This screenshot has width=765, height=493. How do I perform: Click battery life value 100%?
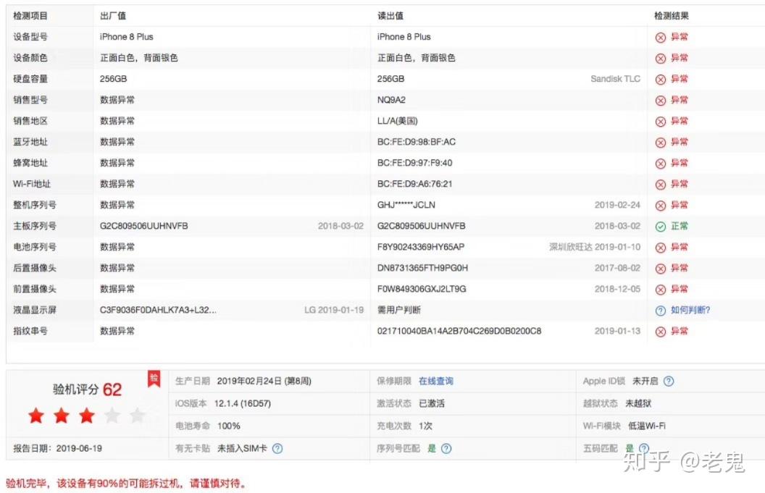(229, 426)
